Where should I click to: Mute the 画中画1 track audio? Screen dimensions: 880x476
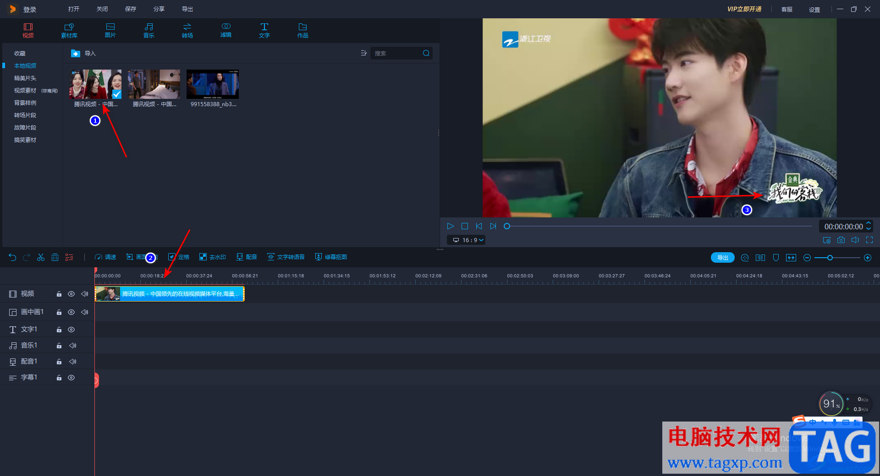[84, 312]
